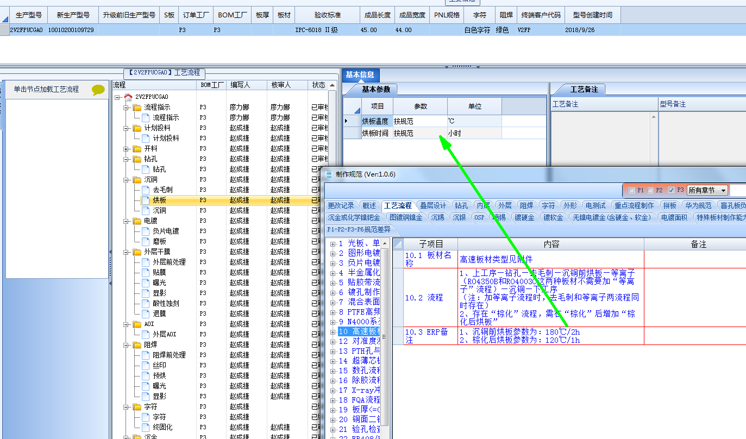The height and width of the screenshot is (439, 746).
Task: Uncheck the P3 checkbox
Action: click(671, 190)
